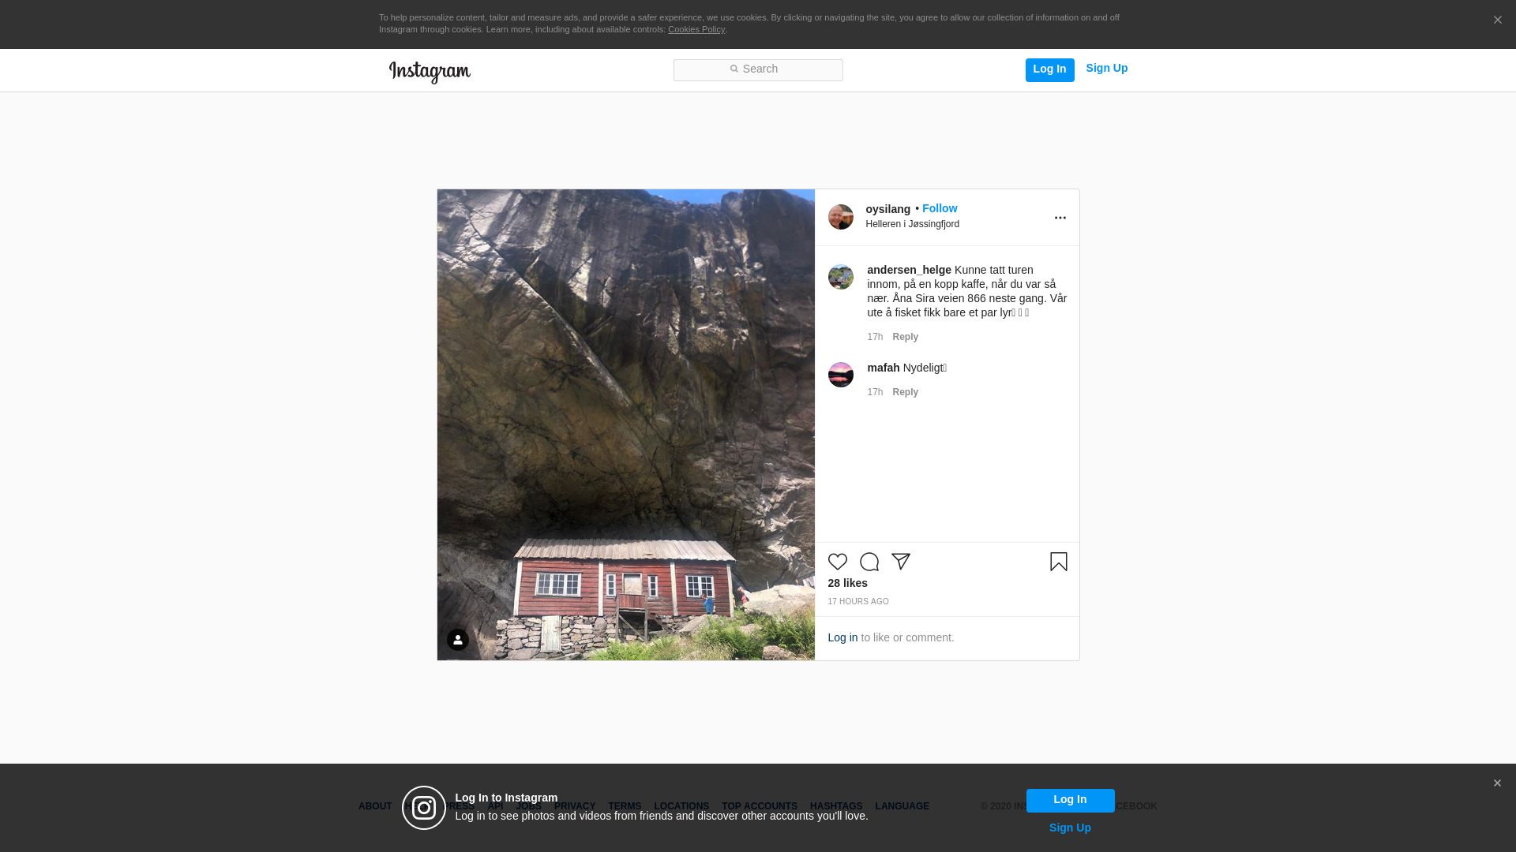
Task: Click the top Sign Up link
Action: (x=1106, y=69)
